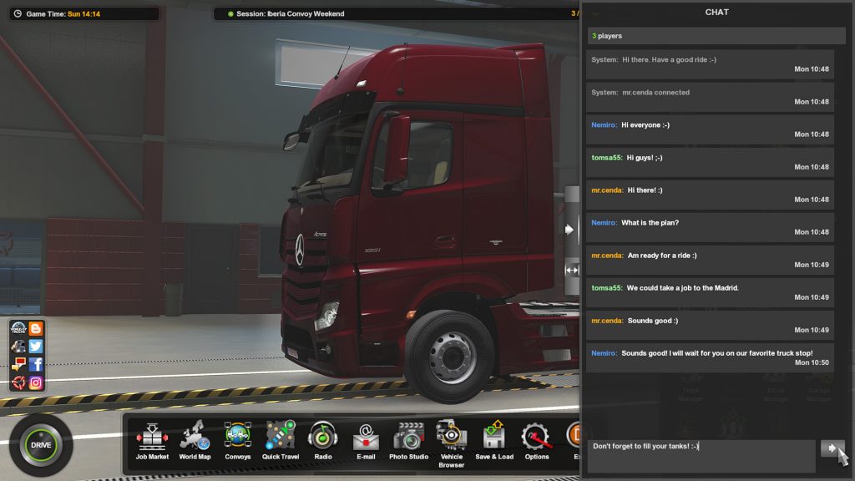Click the double-arrow resize panel handle
The width and height of the screenshot is (855, 481).
point(571,270)
